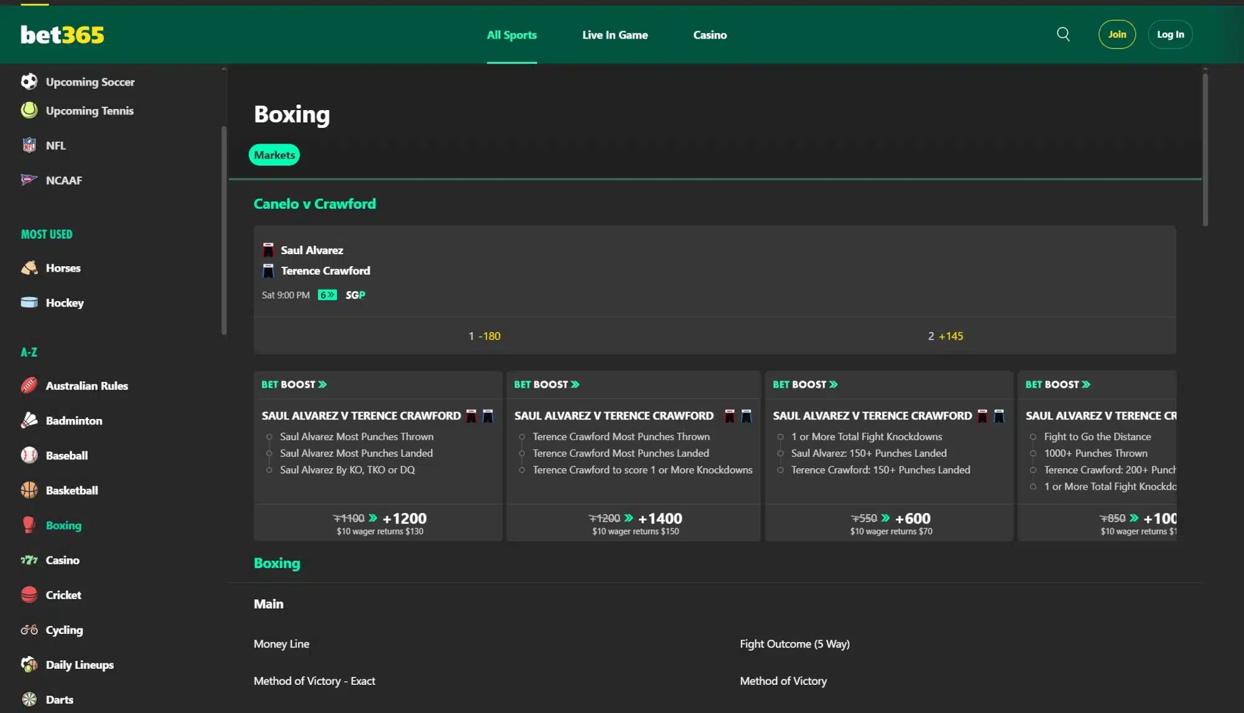Click the NFL shield icon

point(29,145)
